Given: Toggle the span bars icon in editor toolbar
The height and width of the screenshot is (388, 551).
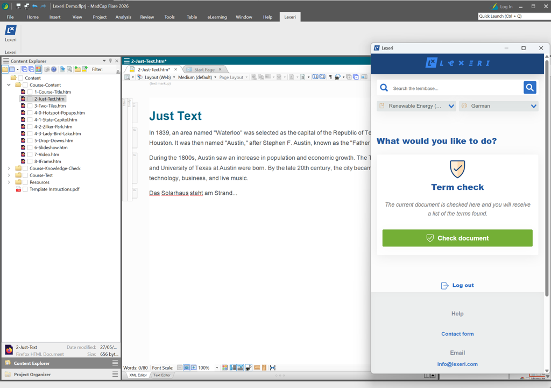Looking at the screenshot, I should pos(322,76).
